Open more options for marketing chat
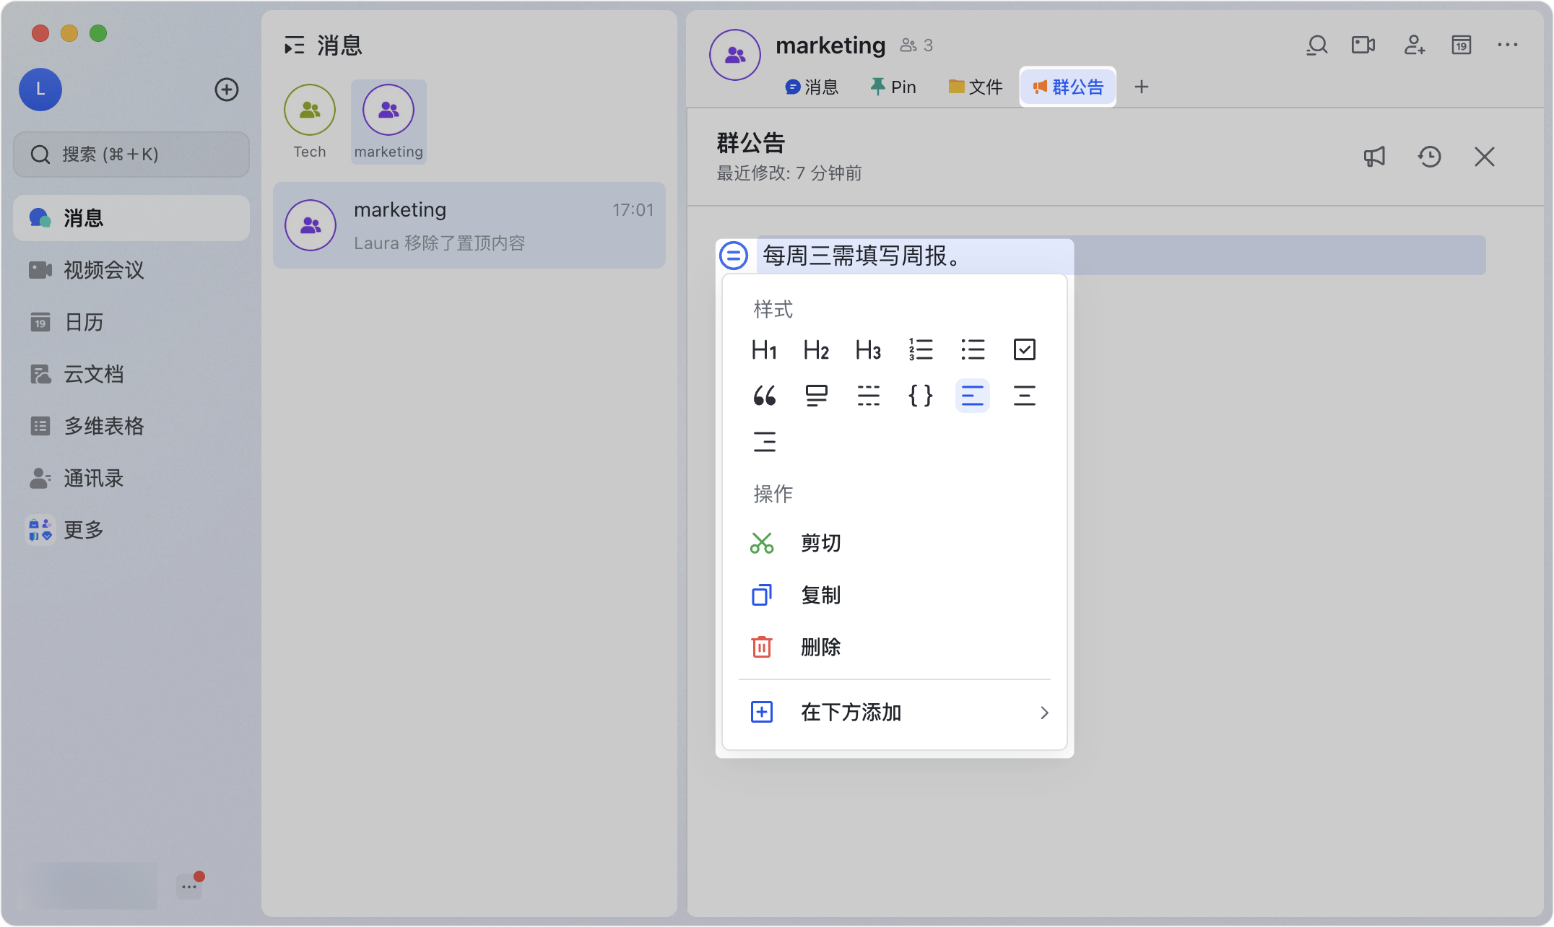 click(x=1508, y=45)
